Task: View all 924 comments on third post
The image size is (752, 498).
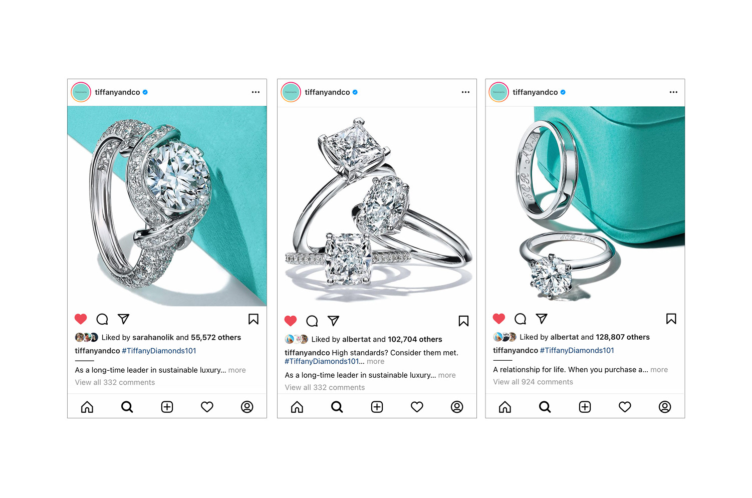Action: coord(533,382)
